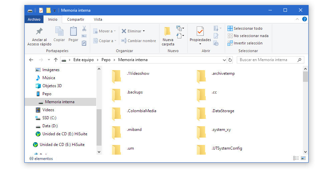Click the refresh icon beside address bar
The width and height of the screenshot is (334, 170).
tap(230, 60)
